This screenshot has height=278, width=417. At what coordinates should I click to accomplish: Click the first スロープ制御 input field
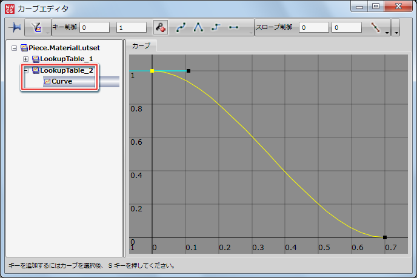pyautogui.click(x=314, y=28)
